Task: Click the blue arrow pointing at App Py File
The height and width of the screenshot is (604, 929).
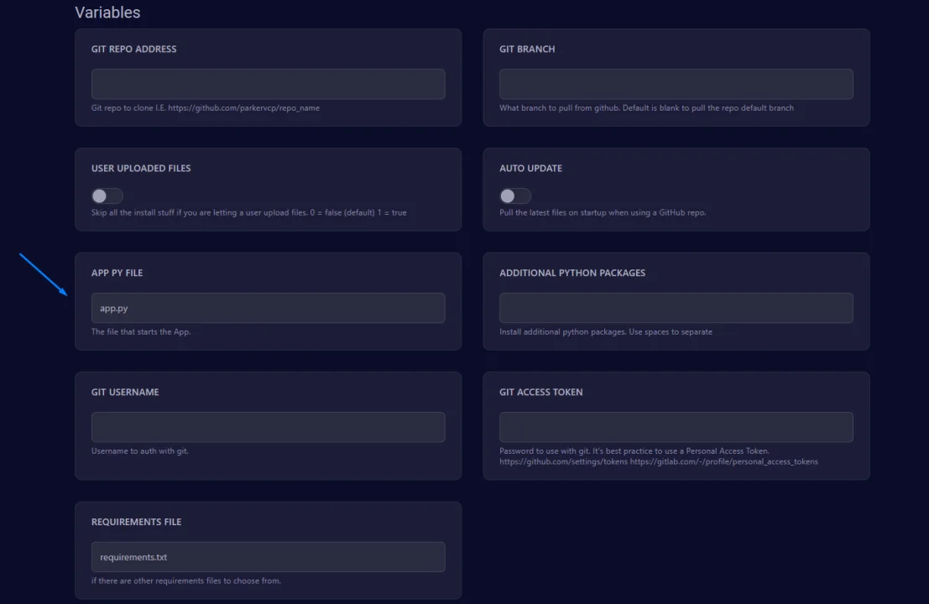Action: pyautogui.click(x=44, y=274)
